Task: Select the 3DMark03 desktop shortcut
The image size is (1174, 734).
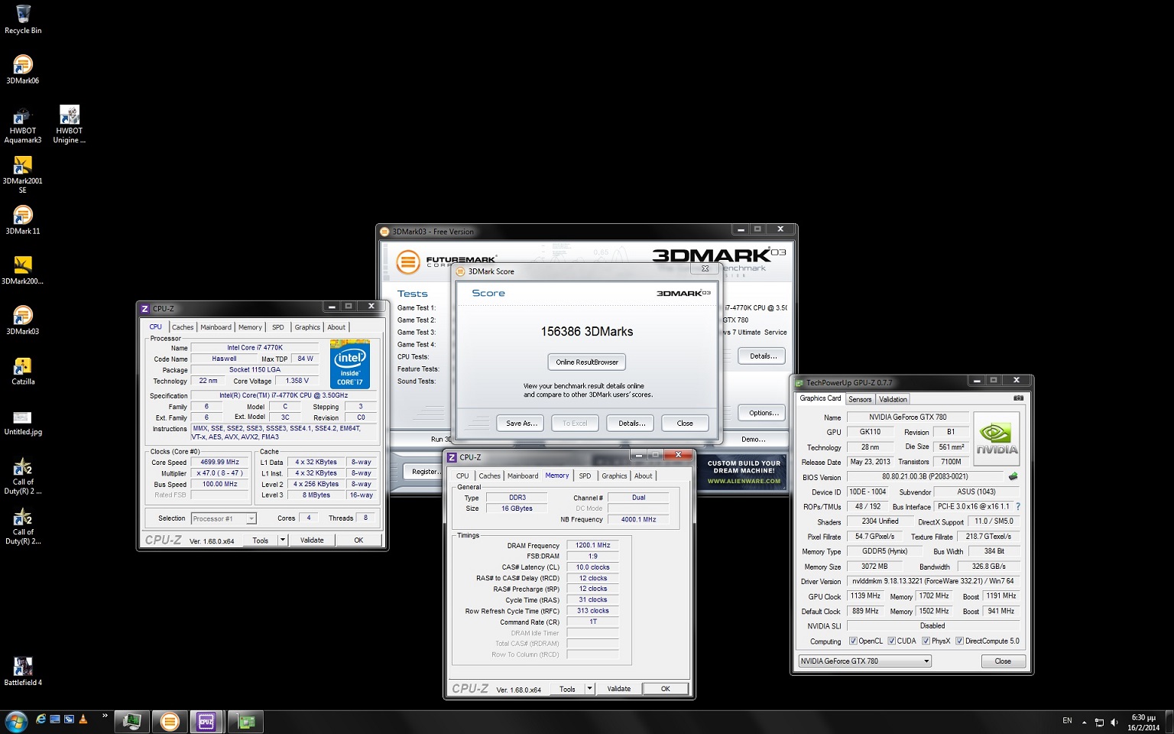Action: 23,320
